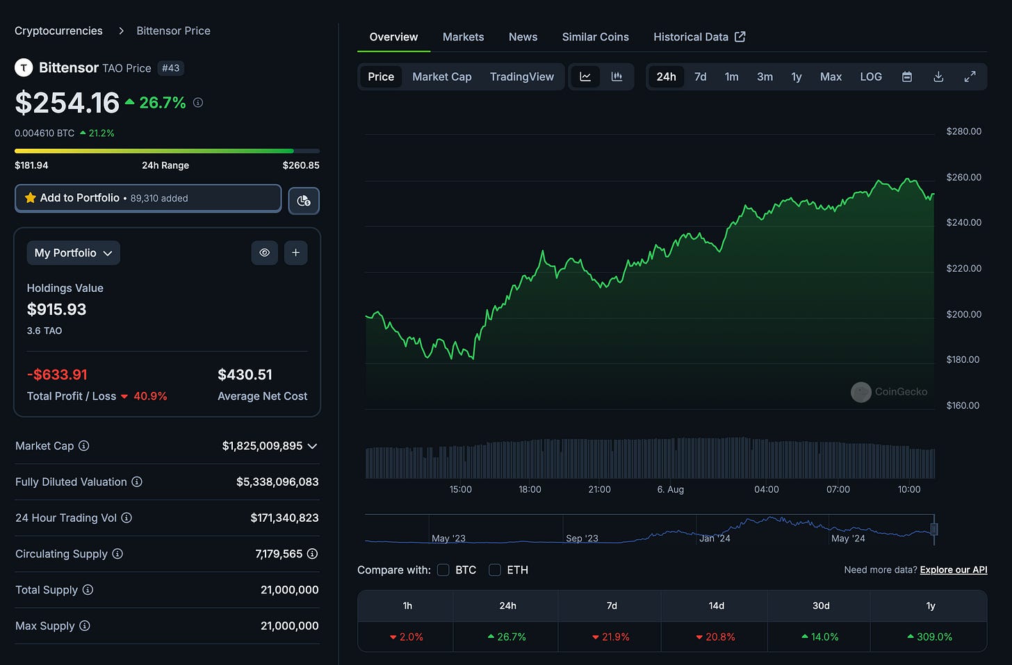Select the 3m time range

(765, 76)
